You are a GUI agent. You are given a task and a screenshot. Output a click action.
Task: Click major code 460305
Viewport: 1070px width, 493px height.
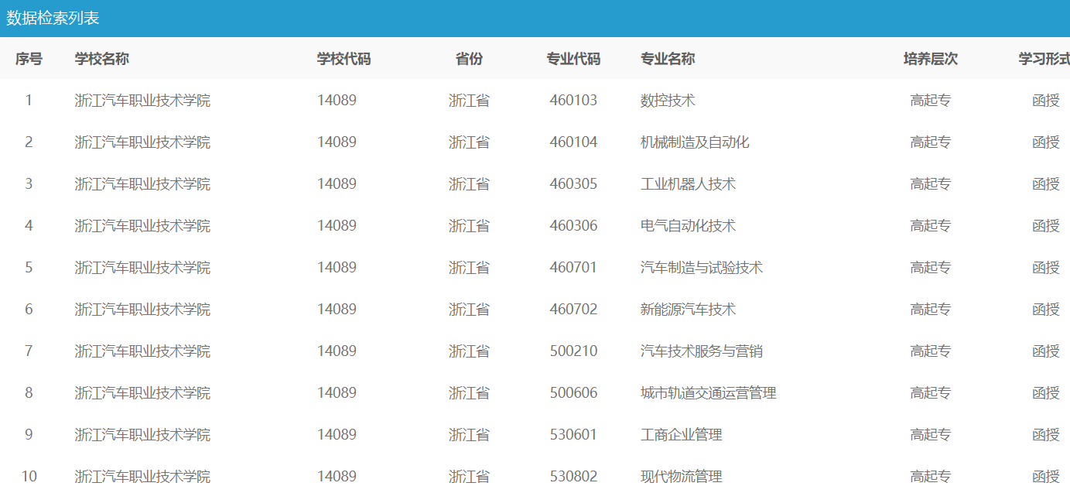coord(573,184)
